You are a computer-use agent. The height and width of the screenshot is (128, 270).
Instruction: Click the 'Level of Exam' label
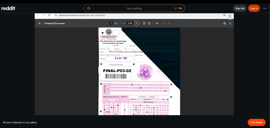pyautogui.click(x=142, y=97)
